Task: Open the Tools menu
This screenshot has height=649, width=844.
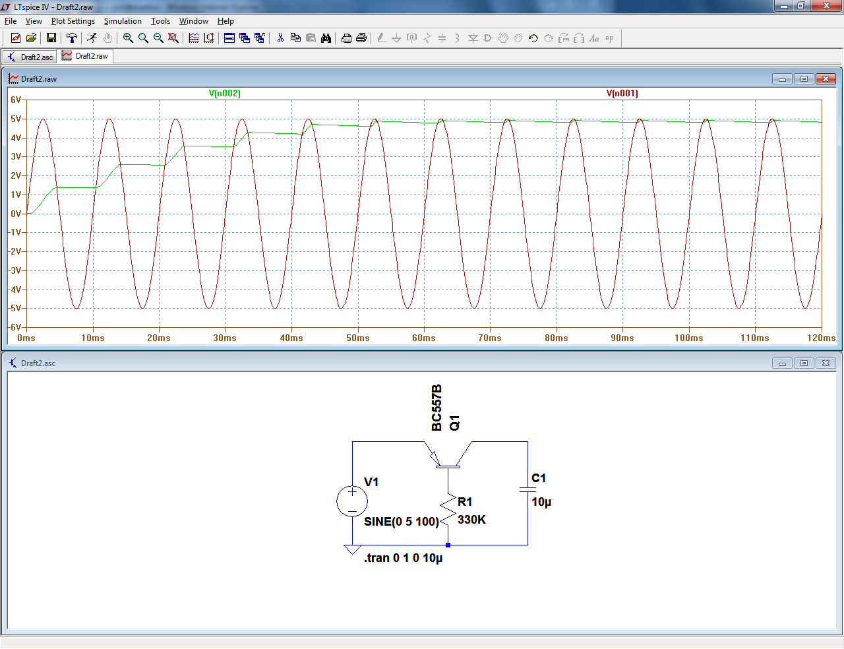Action: click(x=160, y=21)
